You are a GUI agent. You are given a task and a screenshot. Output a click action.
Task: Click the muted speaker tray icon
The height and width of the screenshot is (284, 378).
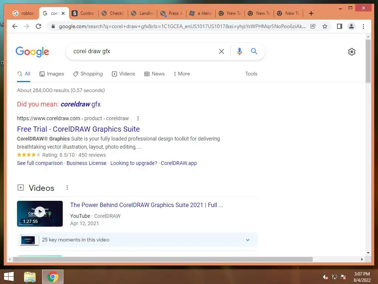(325, 277)
